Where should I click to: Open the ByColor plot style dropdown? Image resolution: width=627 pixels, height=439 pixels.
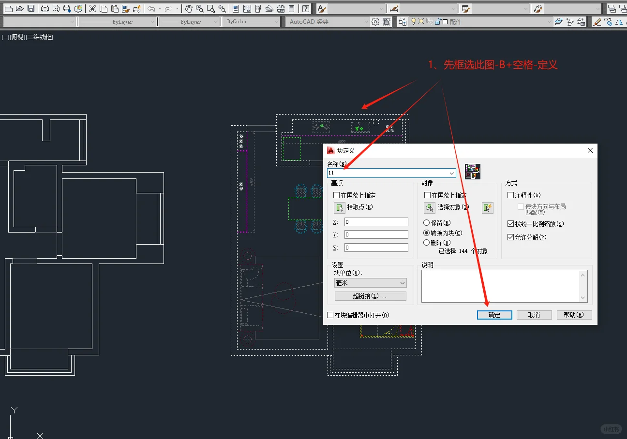pos(252,22)
